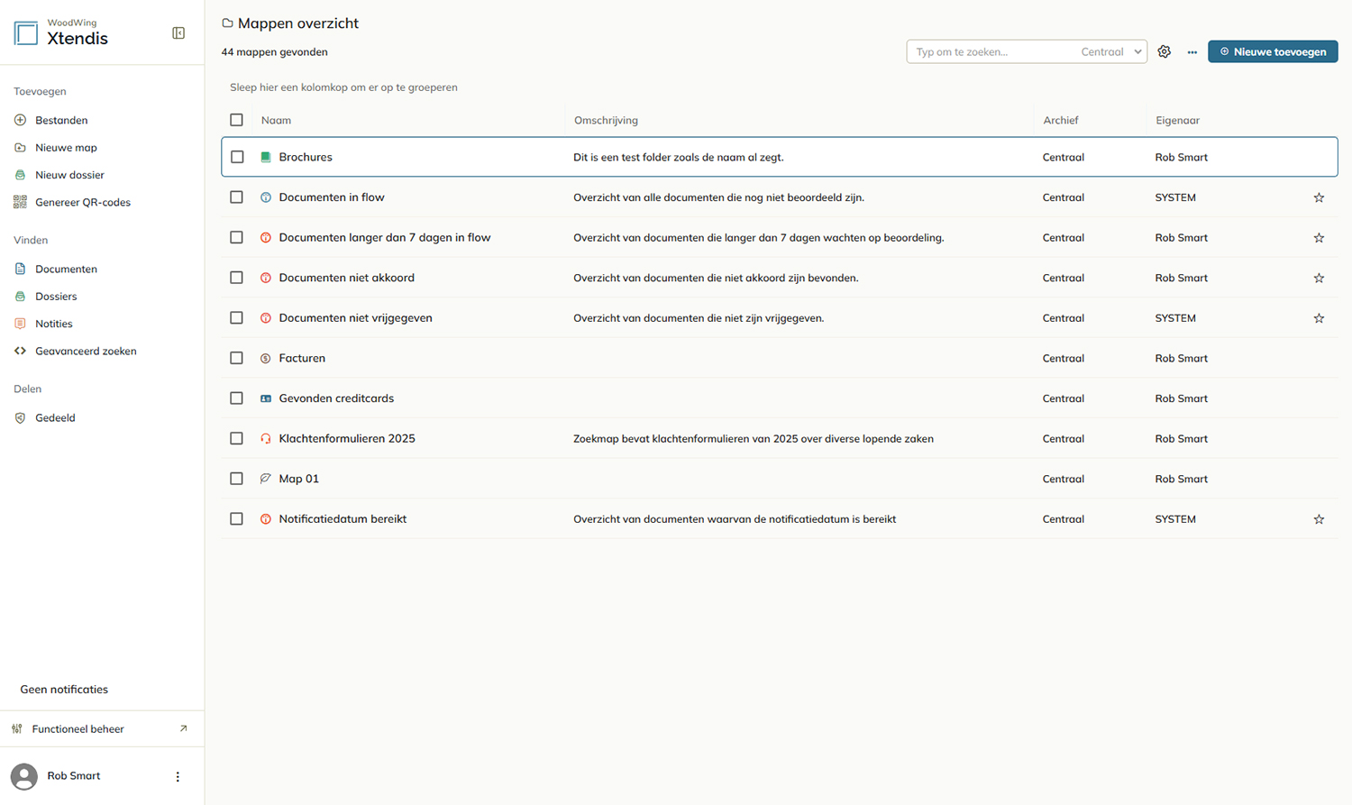Screen dimensions: 1352x805
Task: Star Documenten langer dan 7 dagen folder
Action: coord(1319,238)
